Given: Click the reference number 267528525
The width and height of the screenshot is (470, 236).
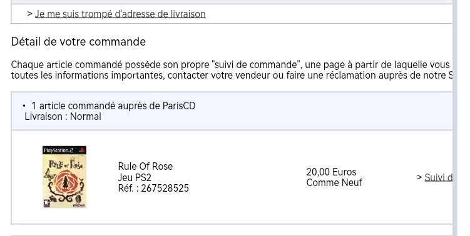Looking at the screenshot, I should tap(165, 189).
